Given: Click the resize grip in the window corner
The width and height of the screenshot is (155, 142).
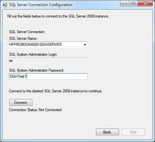Looking at the screenshot, I should 151,138.
